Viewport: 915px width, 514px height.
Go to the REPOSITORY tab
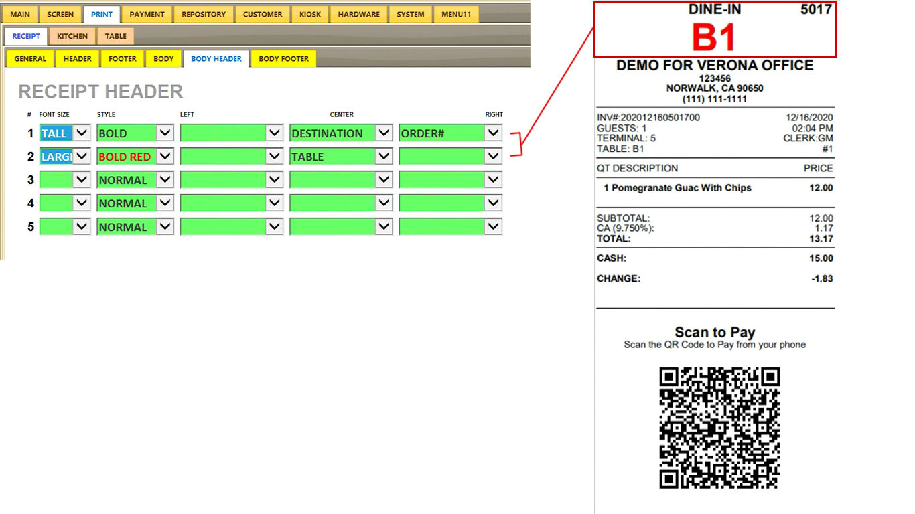point(204,15)
